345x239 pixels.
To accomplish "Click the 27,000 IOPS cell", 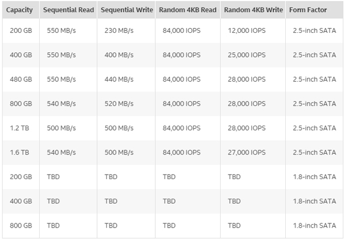I will [x=247, y=153].
